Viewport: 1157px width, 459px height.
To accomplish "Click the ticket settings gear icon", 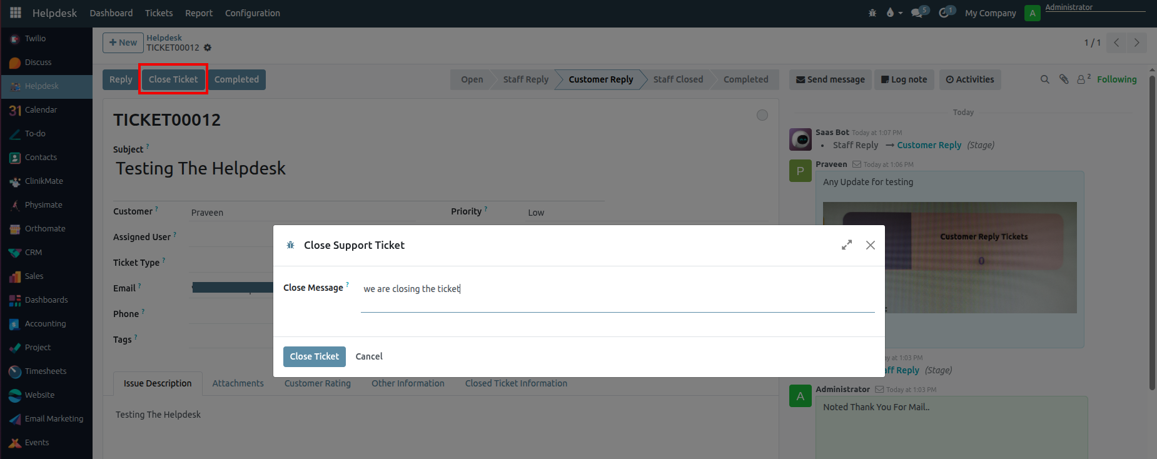I will [208, 48].
